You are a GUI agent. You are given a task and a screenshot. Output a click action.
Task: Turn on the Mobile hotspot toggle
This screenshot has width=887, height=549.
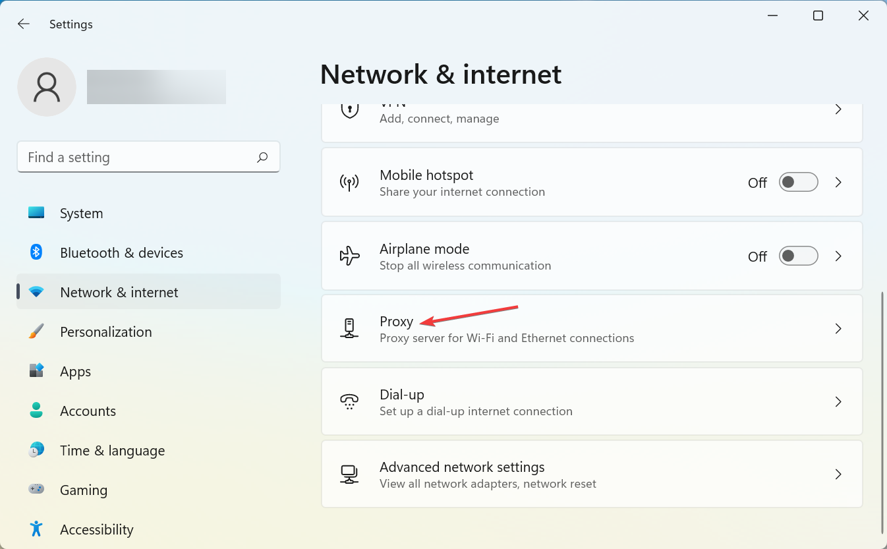click(x=798, y=183)
